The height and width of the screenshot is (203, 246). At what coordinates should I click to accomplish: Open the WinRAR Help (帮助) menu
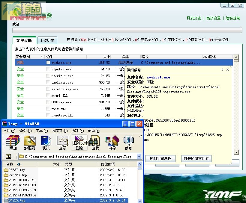(x=94, y=131)
